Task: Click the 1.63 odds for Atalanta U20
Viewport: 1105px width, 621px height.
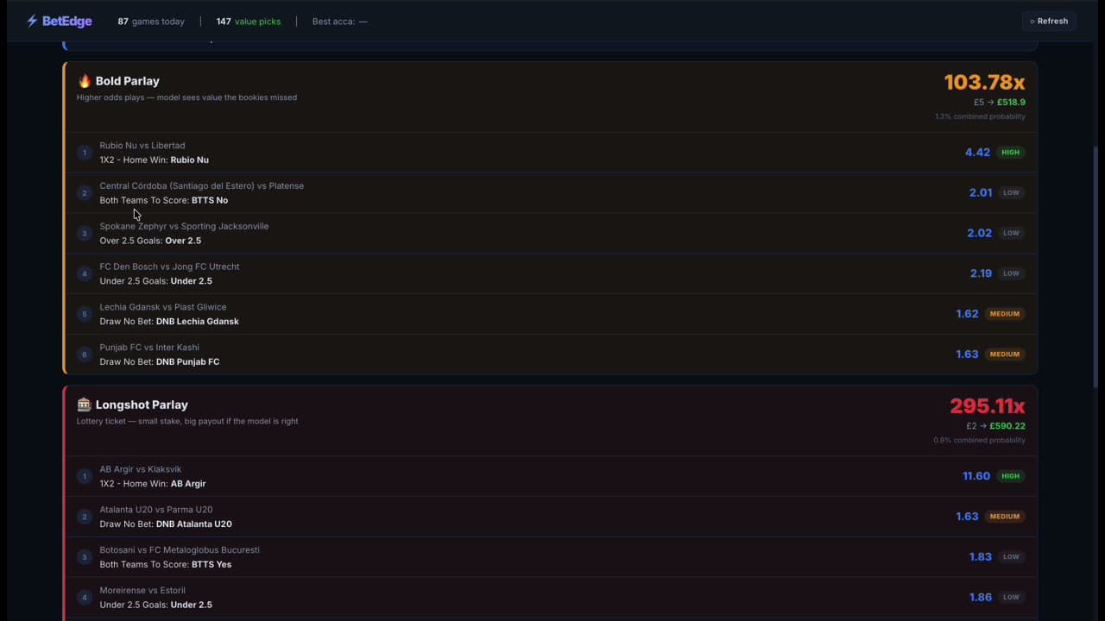Action: point(967,517)
